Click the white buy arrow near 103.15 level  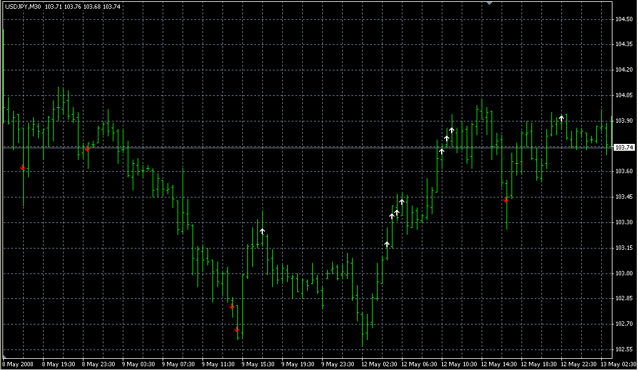(x=387, y=244)
